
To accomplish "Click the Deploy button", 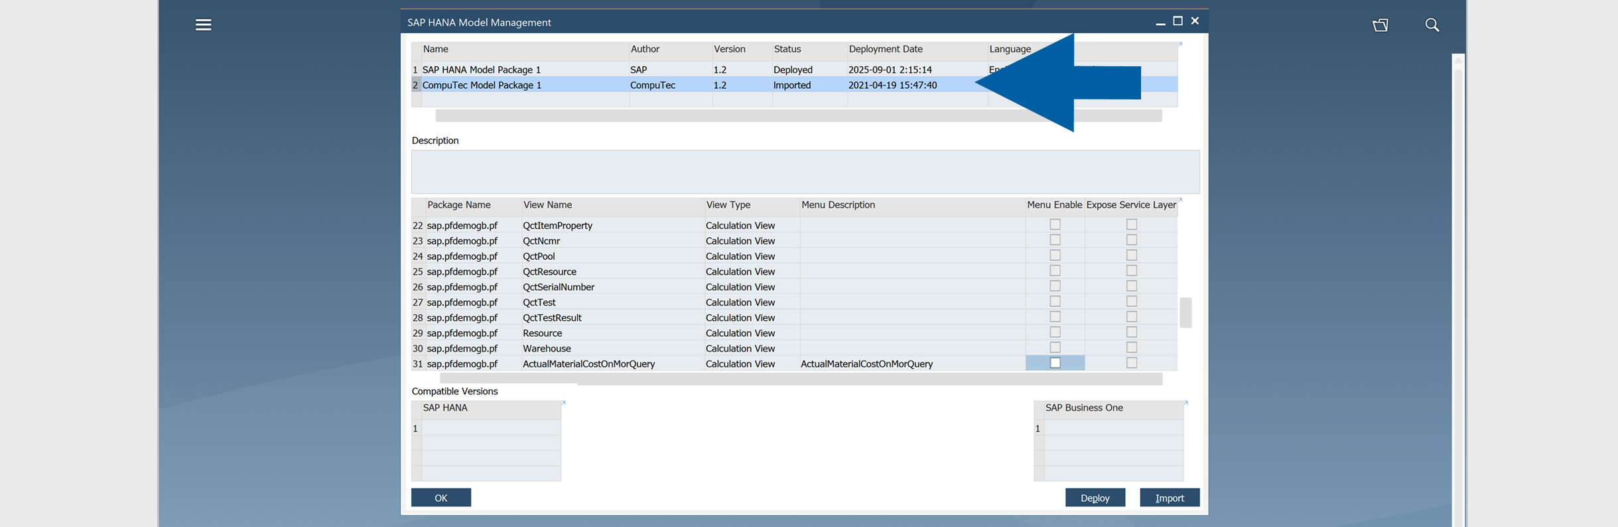I will [x=1095, y=497].
